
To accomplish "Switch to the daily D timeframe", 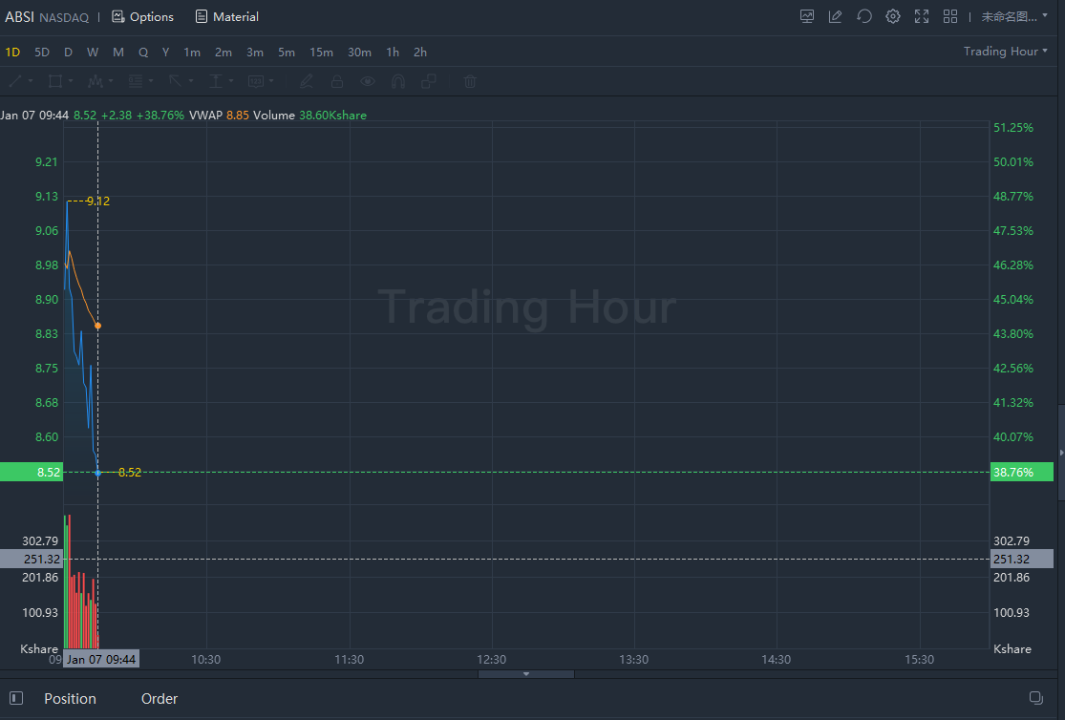I will [x=68, y=53].
